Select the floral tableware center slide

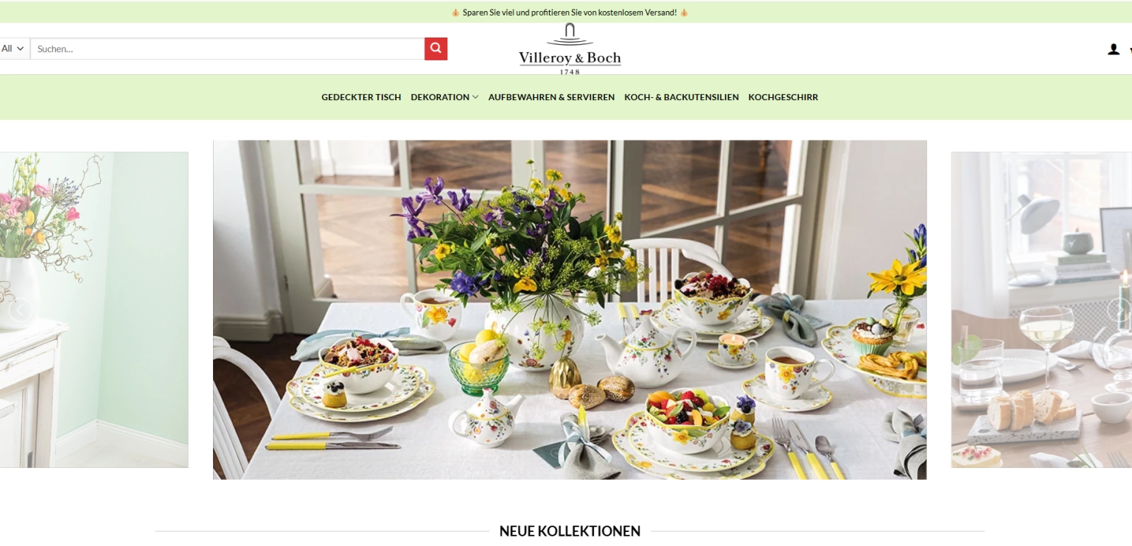pyautogui.click(x=570, y=310)
